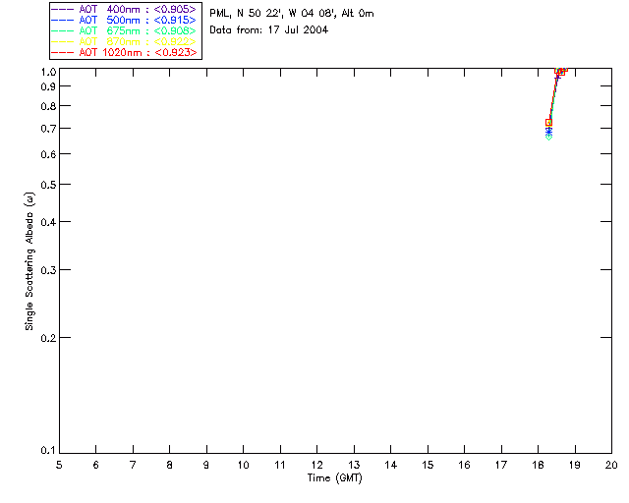Click the blue asterisk data marker below the red square
Screen dimensions: 629x503
click(x=548, y=132)
